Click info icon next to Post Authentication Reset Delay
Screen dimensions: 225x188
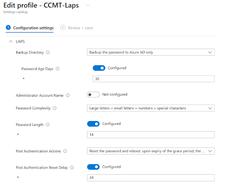[x=72, y=168]
